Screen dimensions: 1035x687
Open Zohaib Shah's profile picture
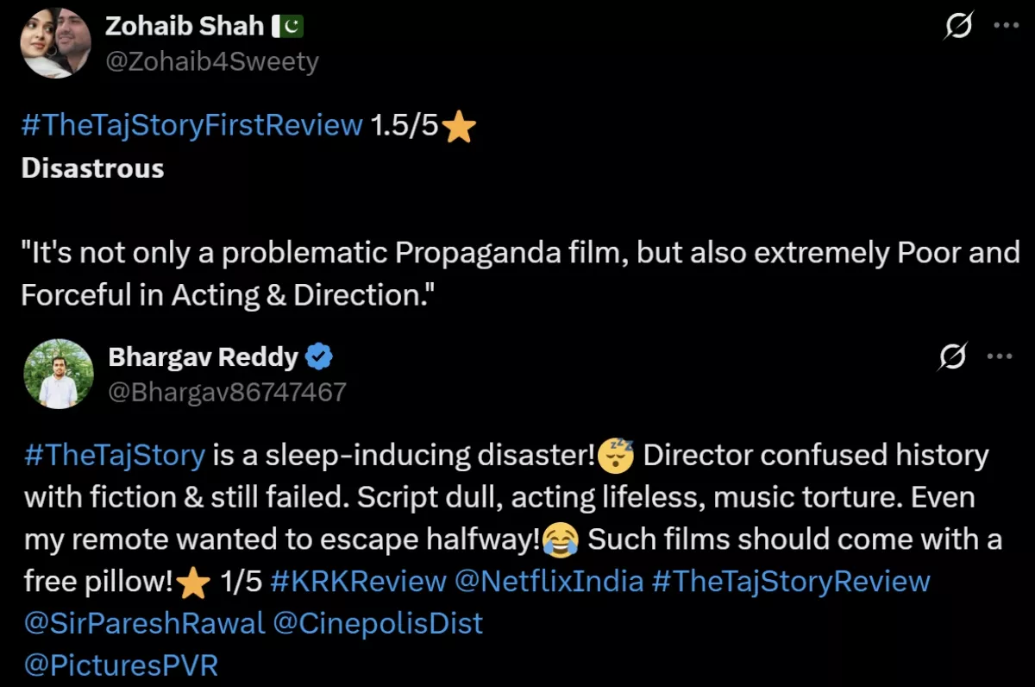(56, 42)
